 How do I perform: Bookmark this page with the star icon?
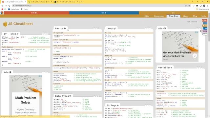(189, 6)
